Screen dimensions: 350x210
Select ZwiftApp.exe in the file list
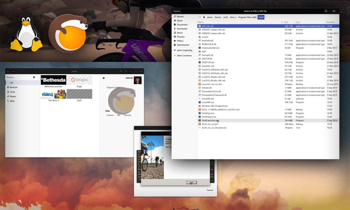coord(268,113)
